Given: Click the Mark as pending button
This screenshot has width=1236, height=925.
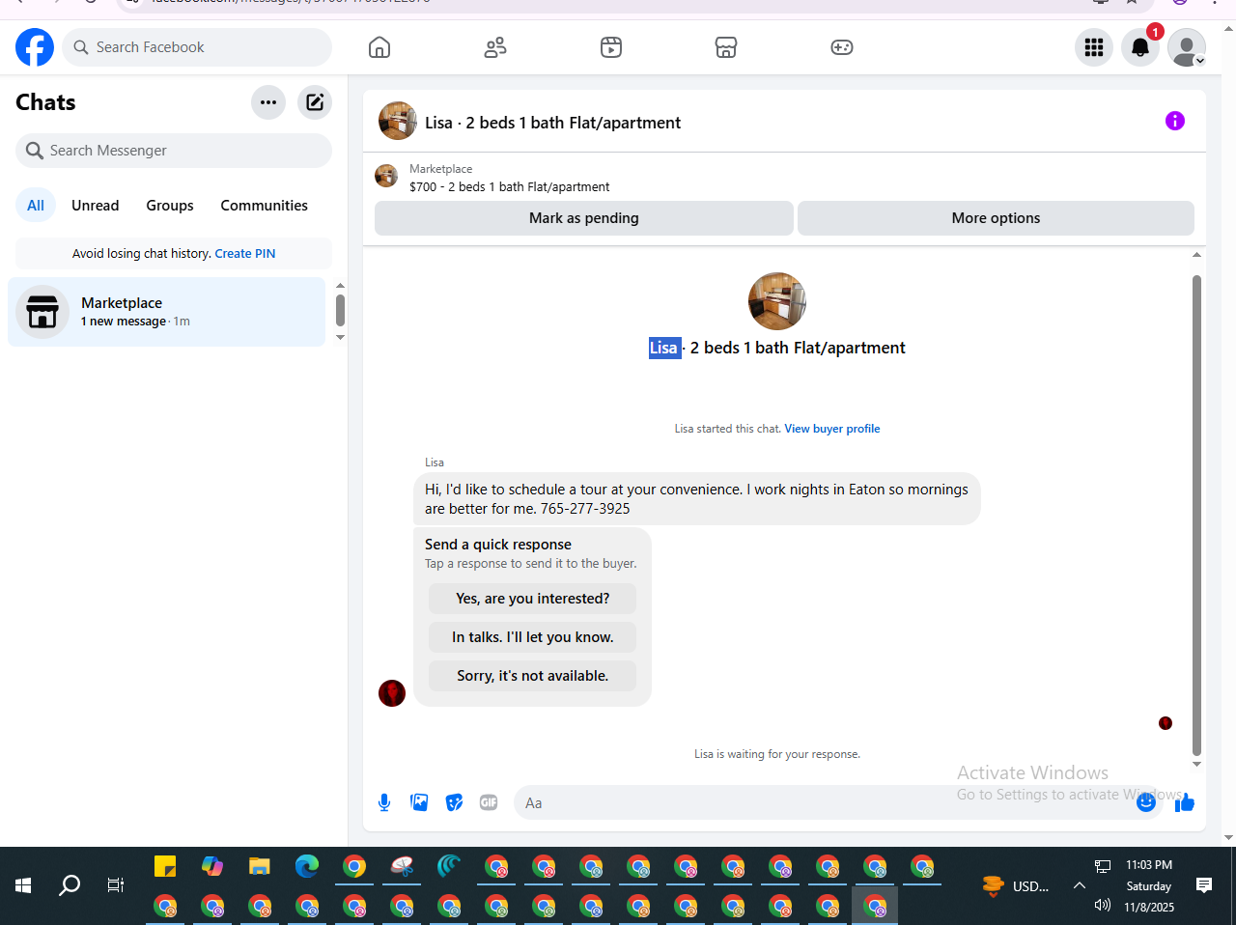Looking at the screenshot, I should 584,218.
